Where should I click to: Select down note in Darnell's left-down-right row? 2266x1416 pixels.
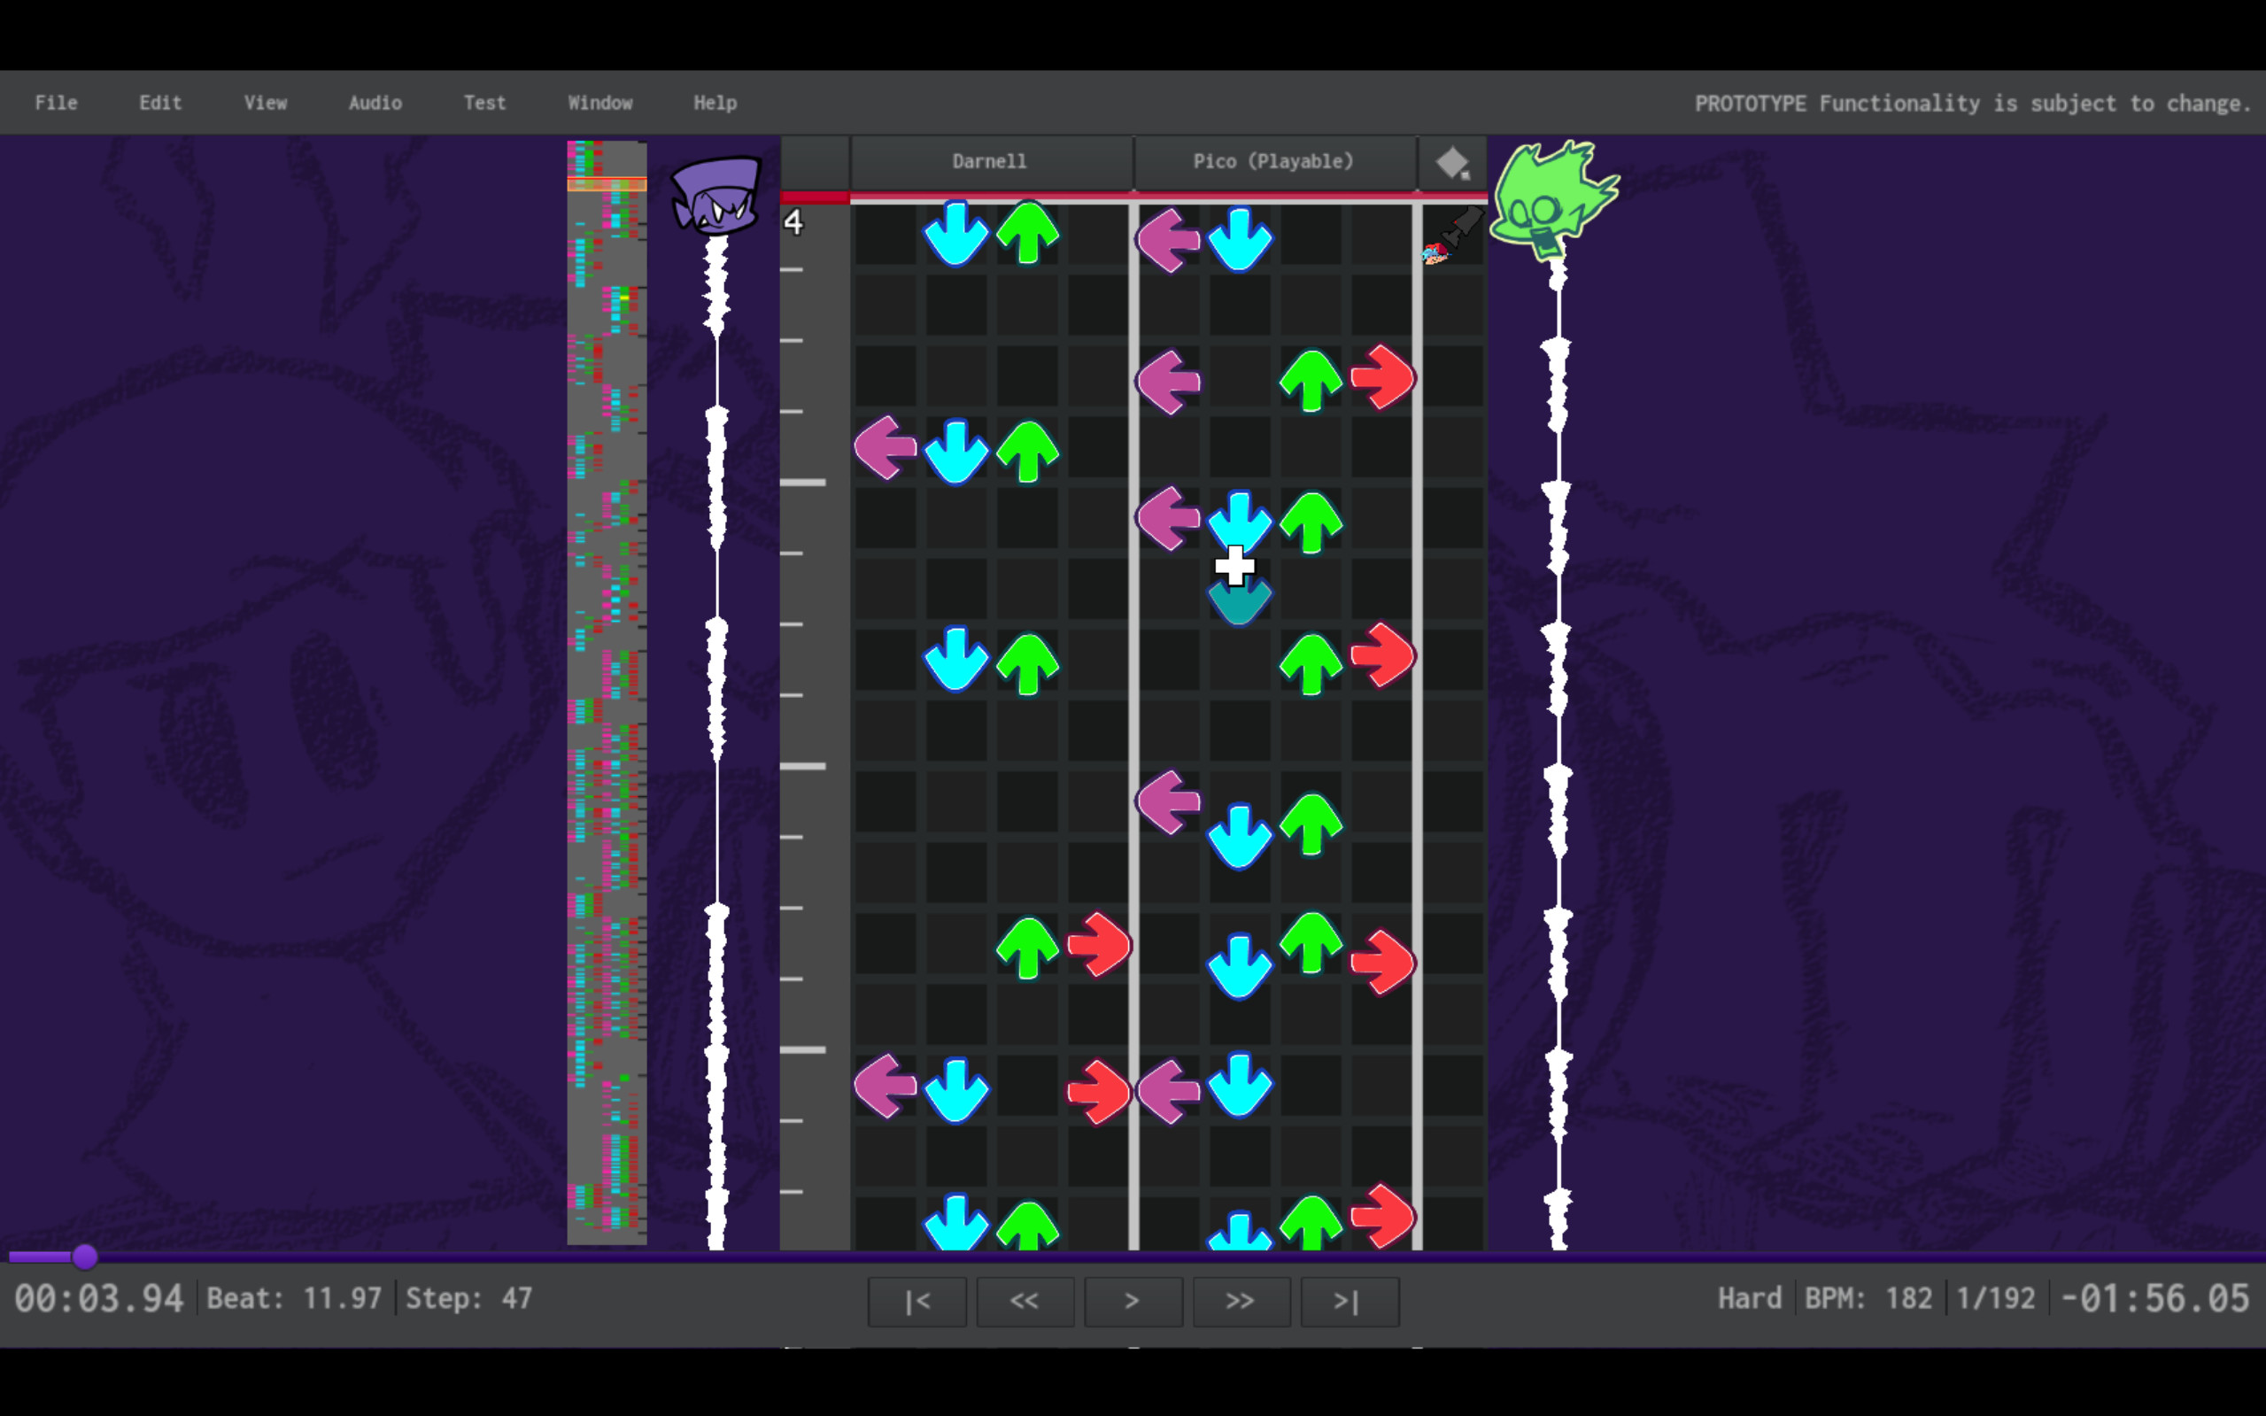point(956,1090)
